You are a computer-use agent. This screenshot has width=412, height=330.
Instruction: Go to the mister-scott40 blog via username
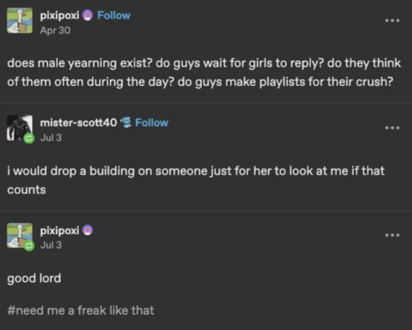pyautogui.click(x=78, y=122)
